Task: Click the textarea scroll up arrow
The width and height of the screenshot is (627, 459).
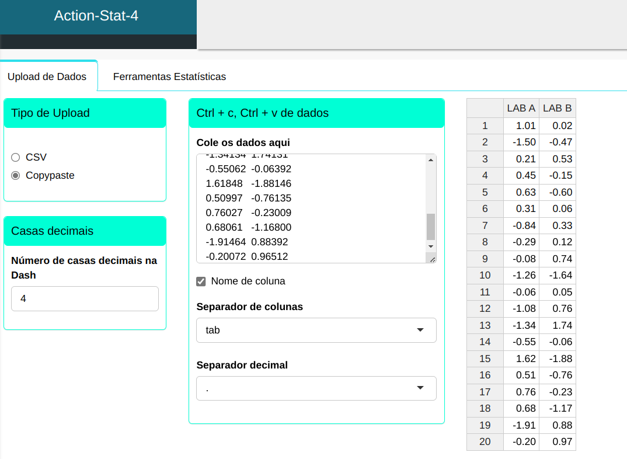Action: pyautogui.click(x=431, y=160)
